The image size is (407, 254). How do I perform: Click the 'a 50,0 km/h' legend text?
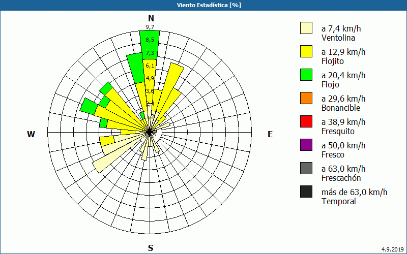point(343,145)
